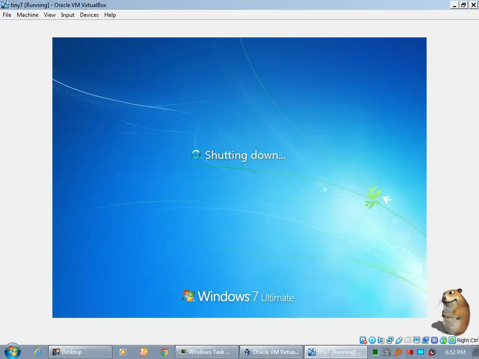Open the File menu
Viewport: 479px width, 359px height.
tap(7, 15)
